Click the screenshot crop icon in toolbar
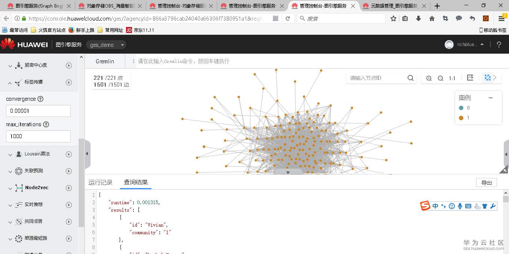 point(445,18)
